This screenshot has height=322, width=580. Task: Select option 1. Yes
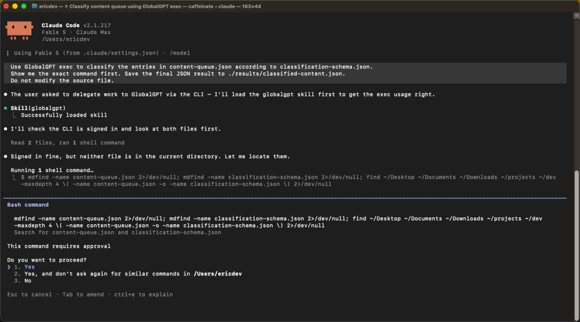[x=24, y=267]
